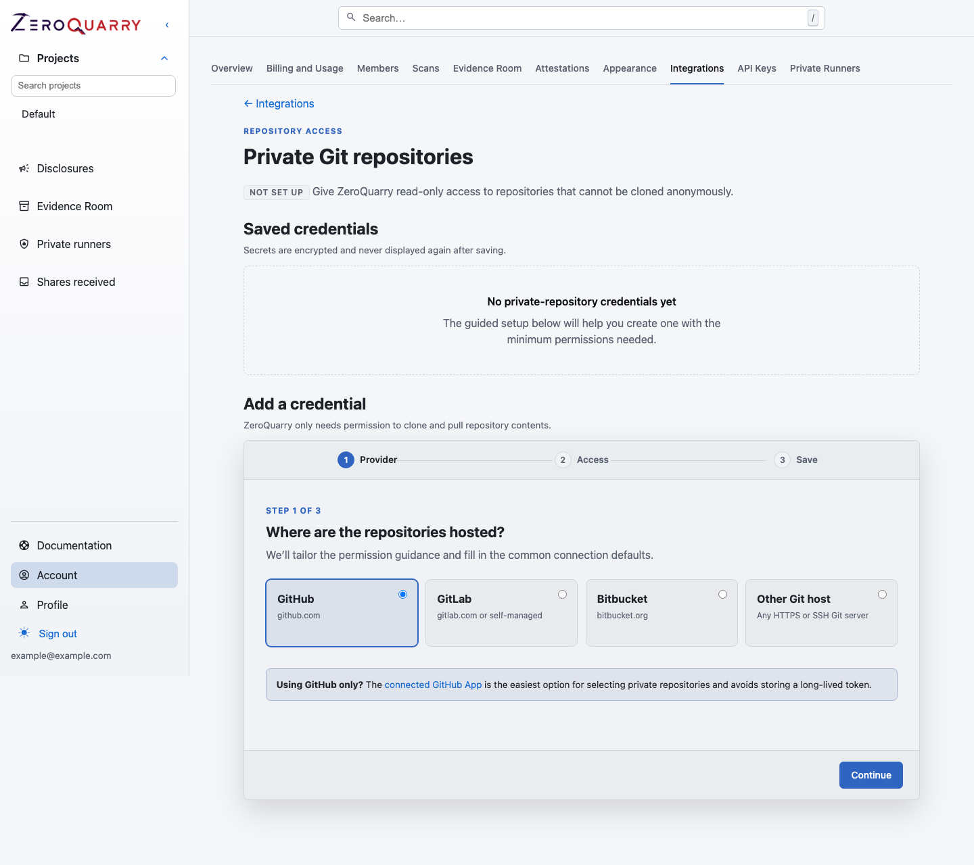Screen dimensions: 974x865
Task: Click the Projects folder icon
Action: [x=24, y=58]
